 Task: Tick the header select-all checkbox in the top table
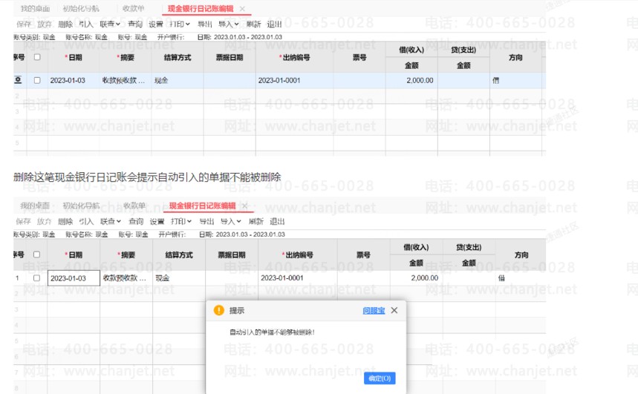37,56
